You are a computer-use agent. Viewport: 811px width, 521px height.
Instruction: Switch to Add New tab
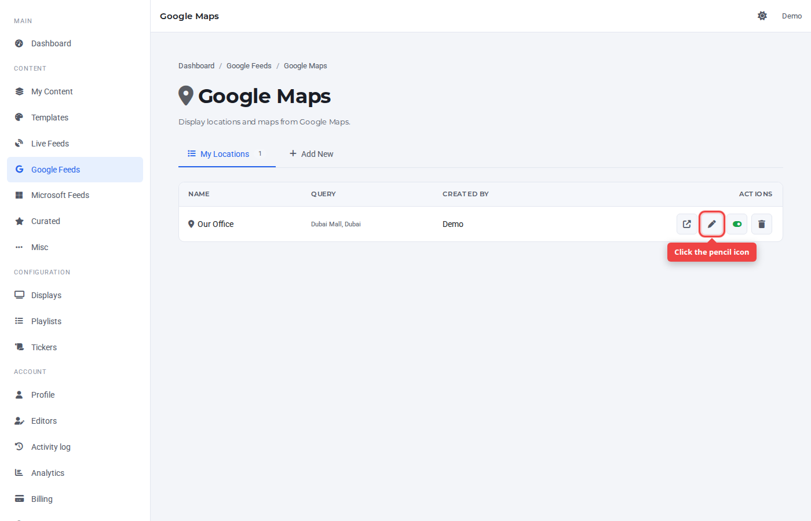coord(312,154)
